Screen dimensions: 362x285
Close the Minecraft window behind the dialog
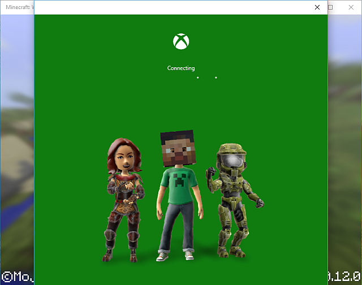coord(351,7)
